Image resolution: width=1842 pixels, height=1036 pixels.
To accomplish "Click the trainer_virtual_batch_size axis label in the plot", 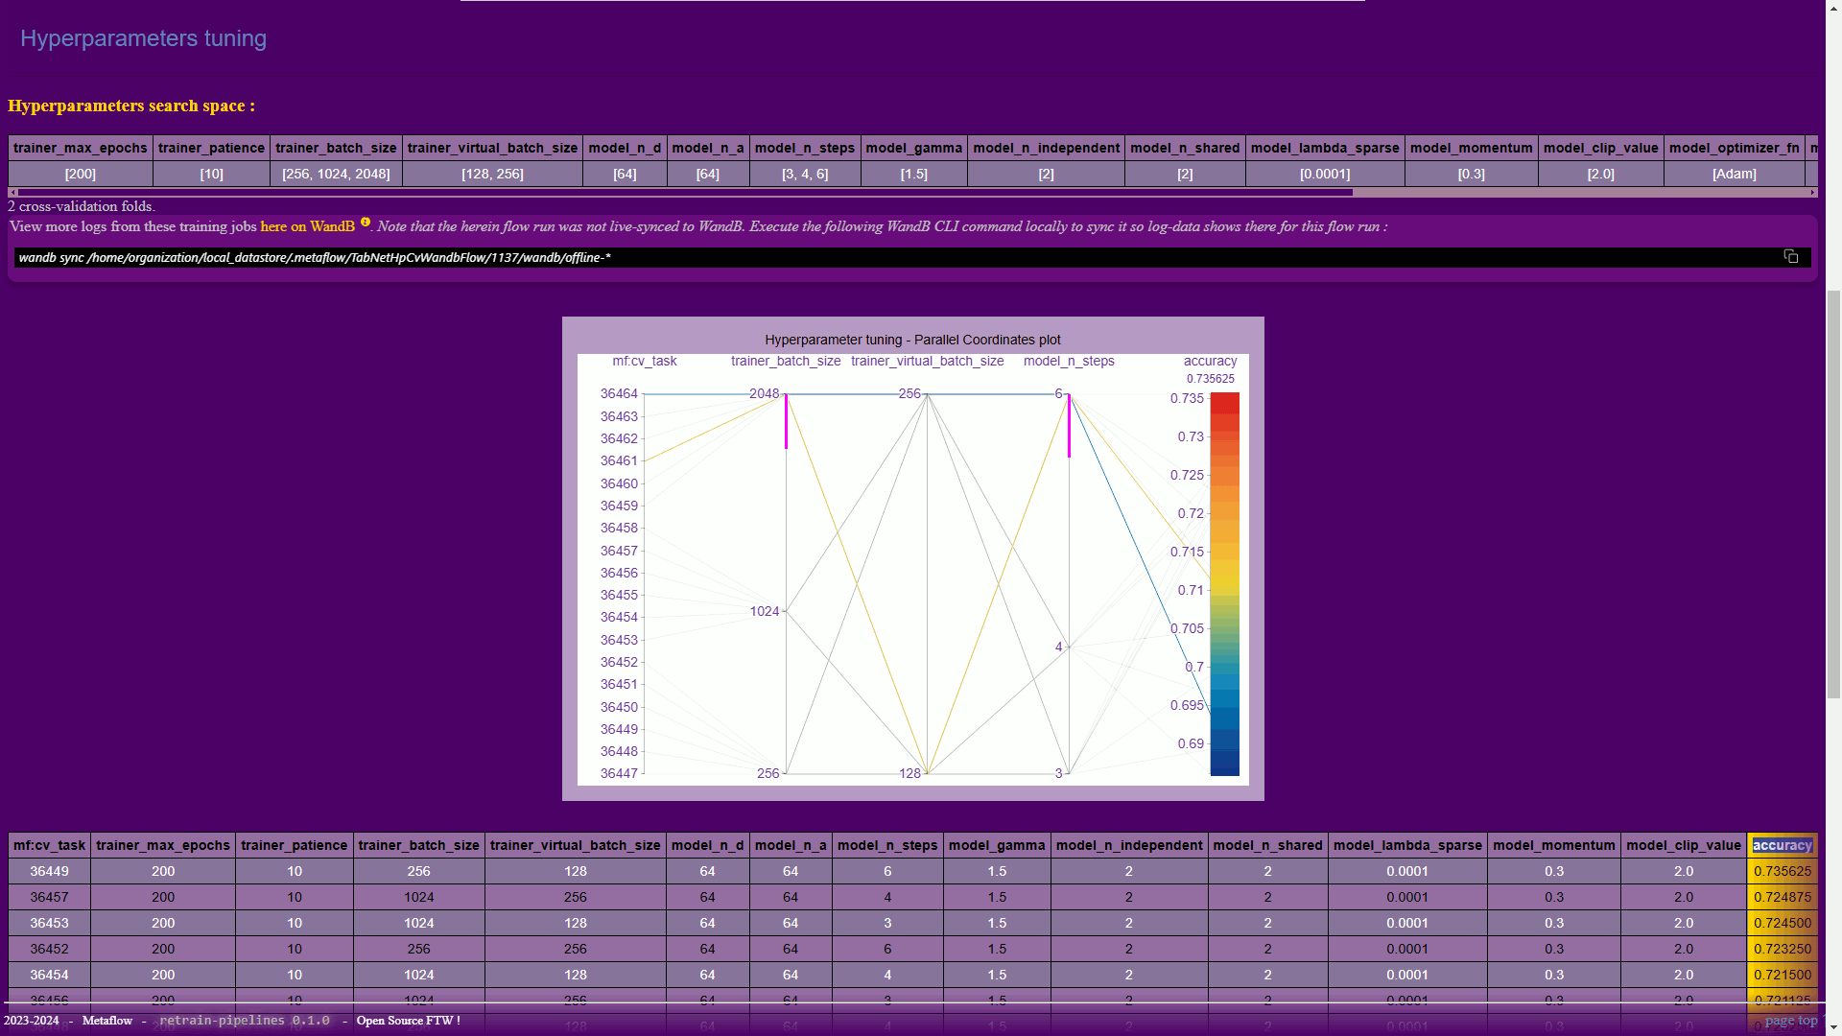I will tap(927, 361).
